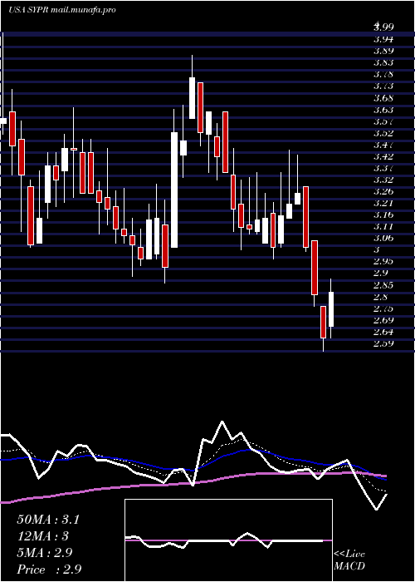Select the 3.73 price level label
This screenshot has height=582, width=415.
click(383, 86)
